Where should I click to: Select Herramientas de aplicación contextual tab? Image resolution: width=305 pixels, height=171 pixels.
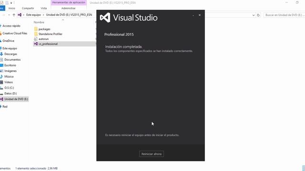coord(69,2)
